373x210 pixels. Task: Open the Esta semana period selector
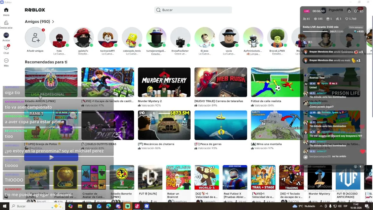pyautogui.click(x=356, y=27)
